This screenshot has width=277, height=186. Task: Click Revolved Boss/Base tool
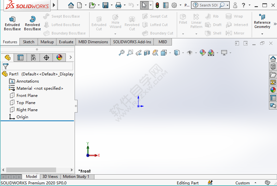click(32, 23)
